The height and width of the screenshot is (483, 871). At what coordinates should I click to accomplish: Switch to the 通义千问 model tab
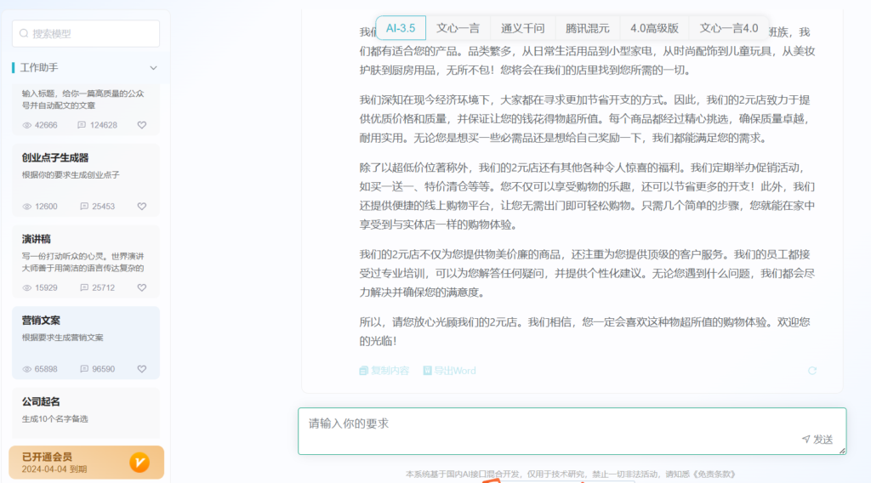pos(523,28)
